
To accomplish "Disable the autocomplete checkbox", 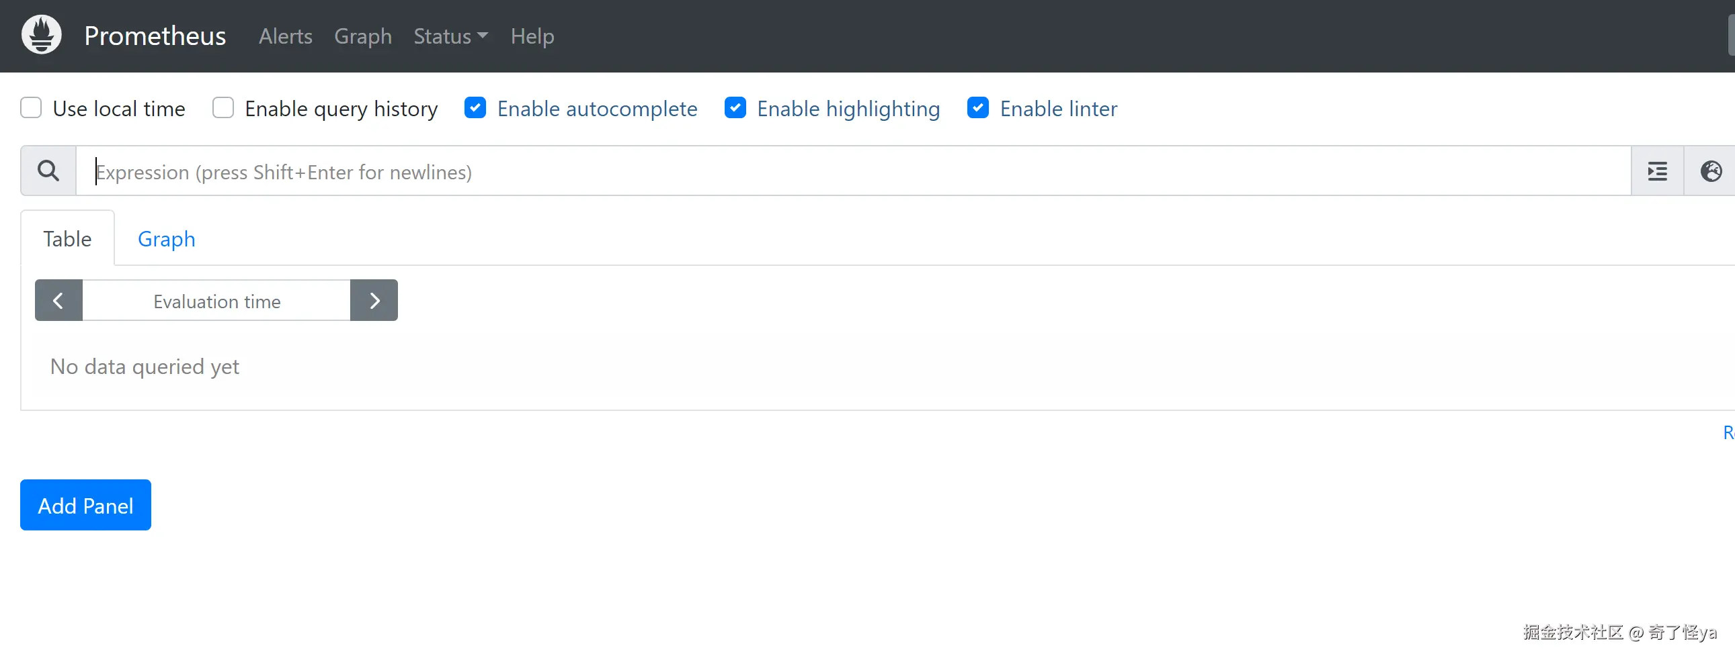I will coord(475,107).
